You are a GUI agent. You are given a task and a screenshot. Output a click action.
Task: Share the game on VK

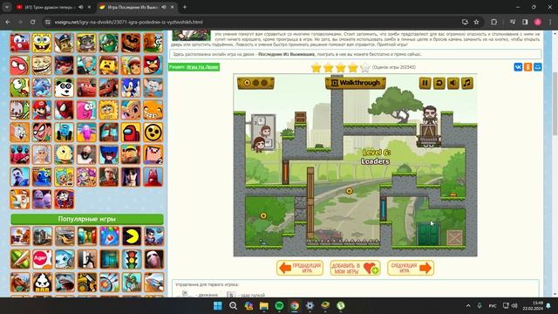click(518, 67)
